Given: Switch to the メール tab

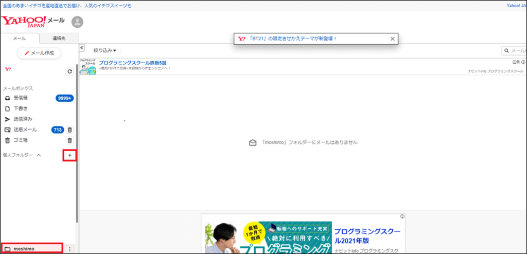Looking at the screenshot, I should (20, 38).
